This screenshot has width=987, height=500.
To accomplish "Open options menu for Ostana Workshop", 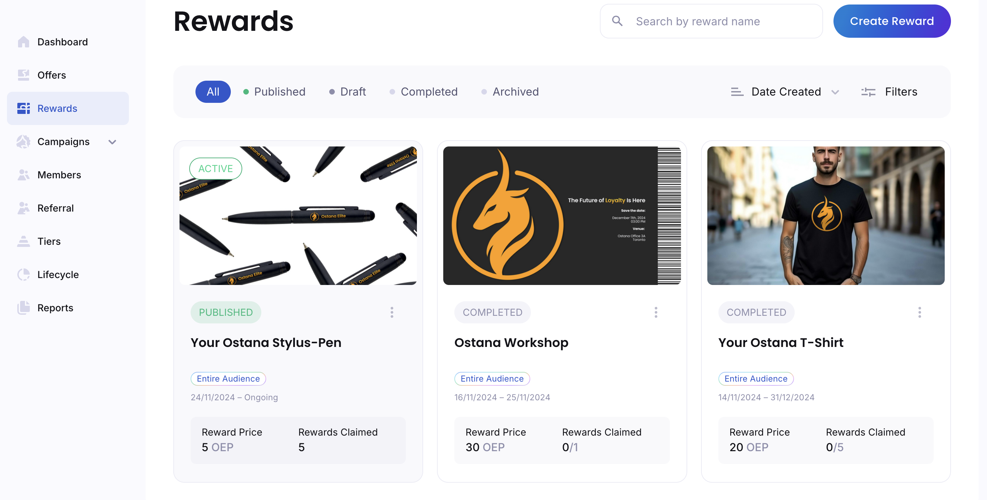I will pos(656,312).
